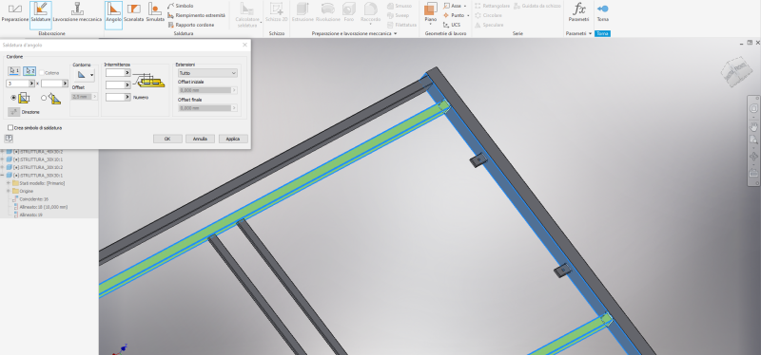Open Rapporto cordone report

(x=191, y=25)
